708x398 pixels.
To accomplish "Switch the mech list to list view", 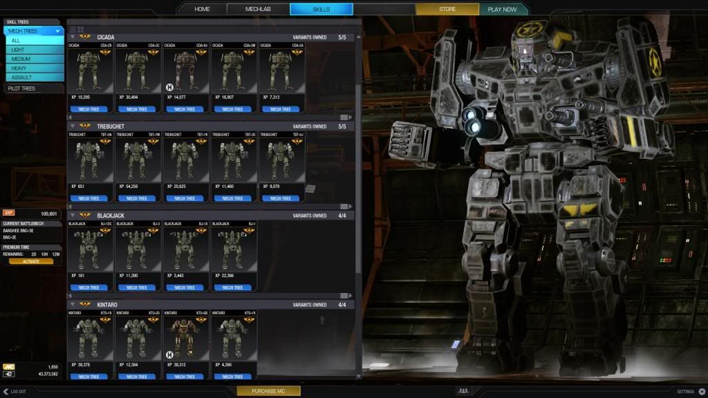I will tap(73, 30).
